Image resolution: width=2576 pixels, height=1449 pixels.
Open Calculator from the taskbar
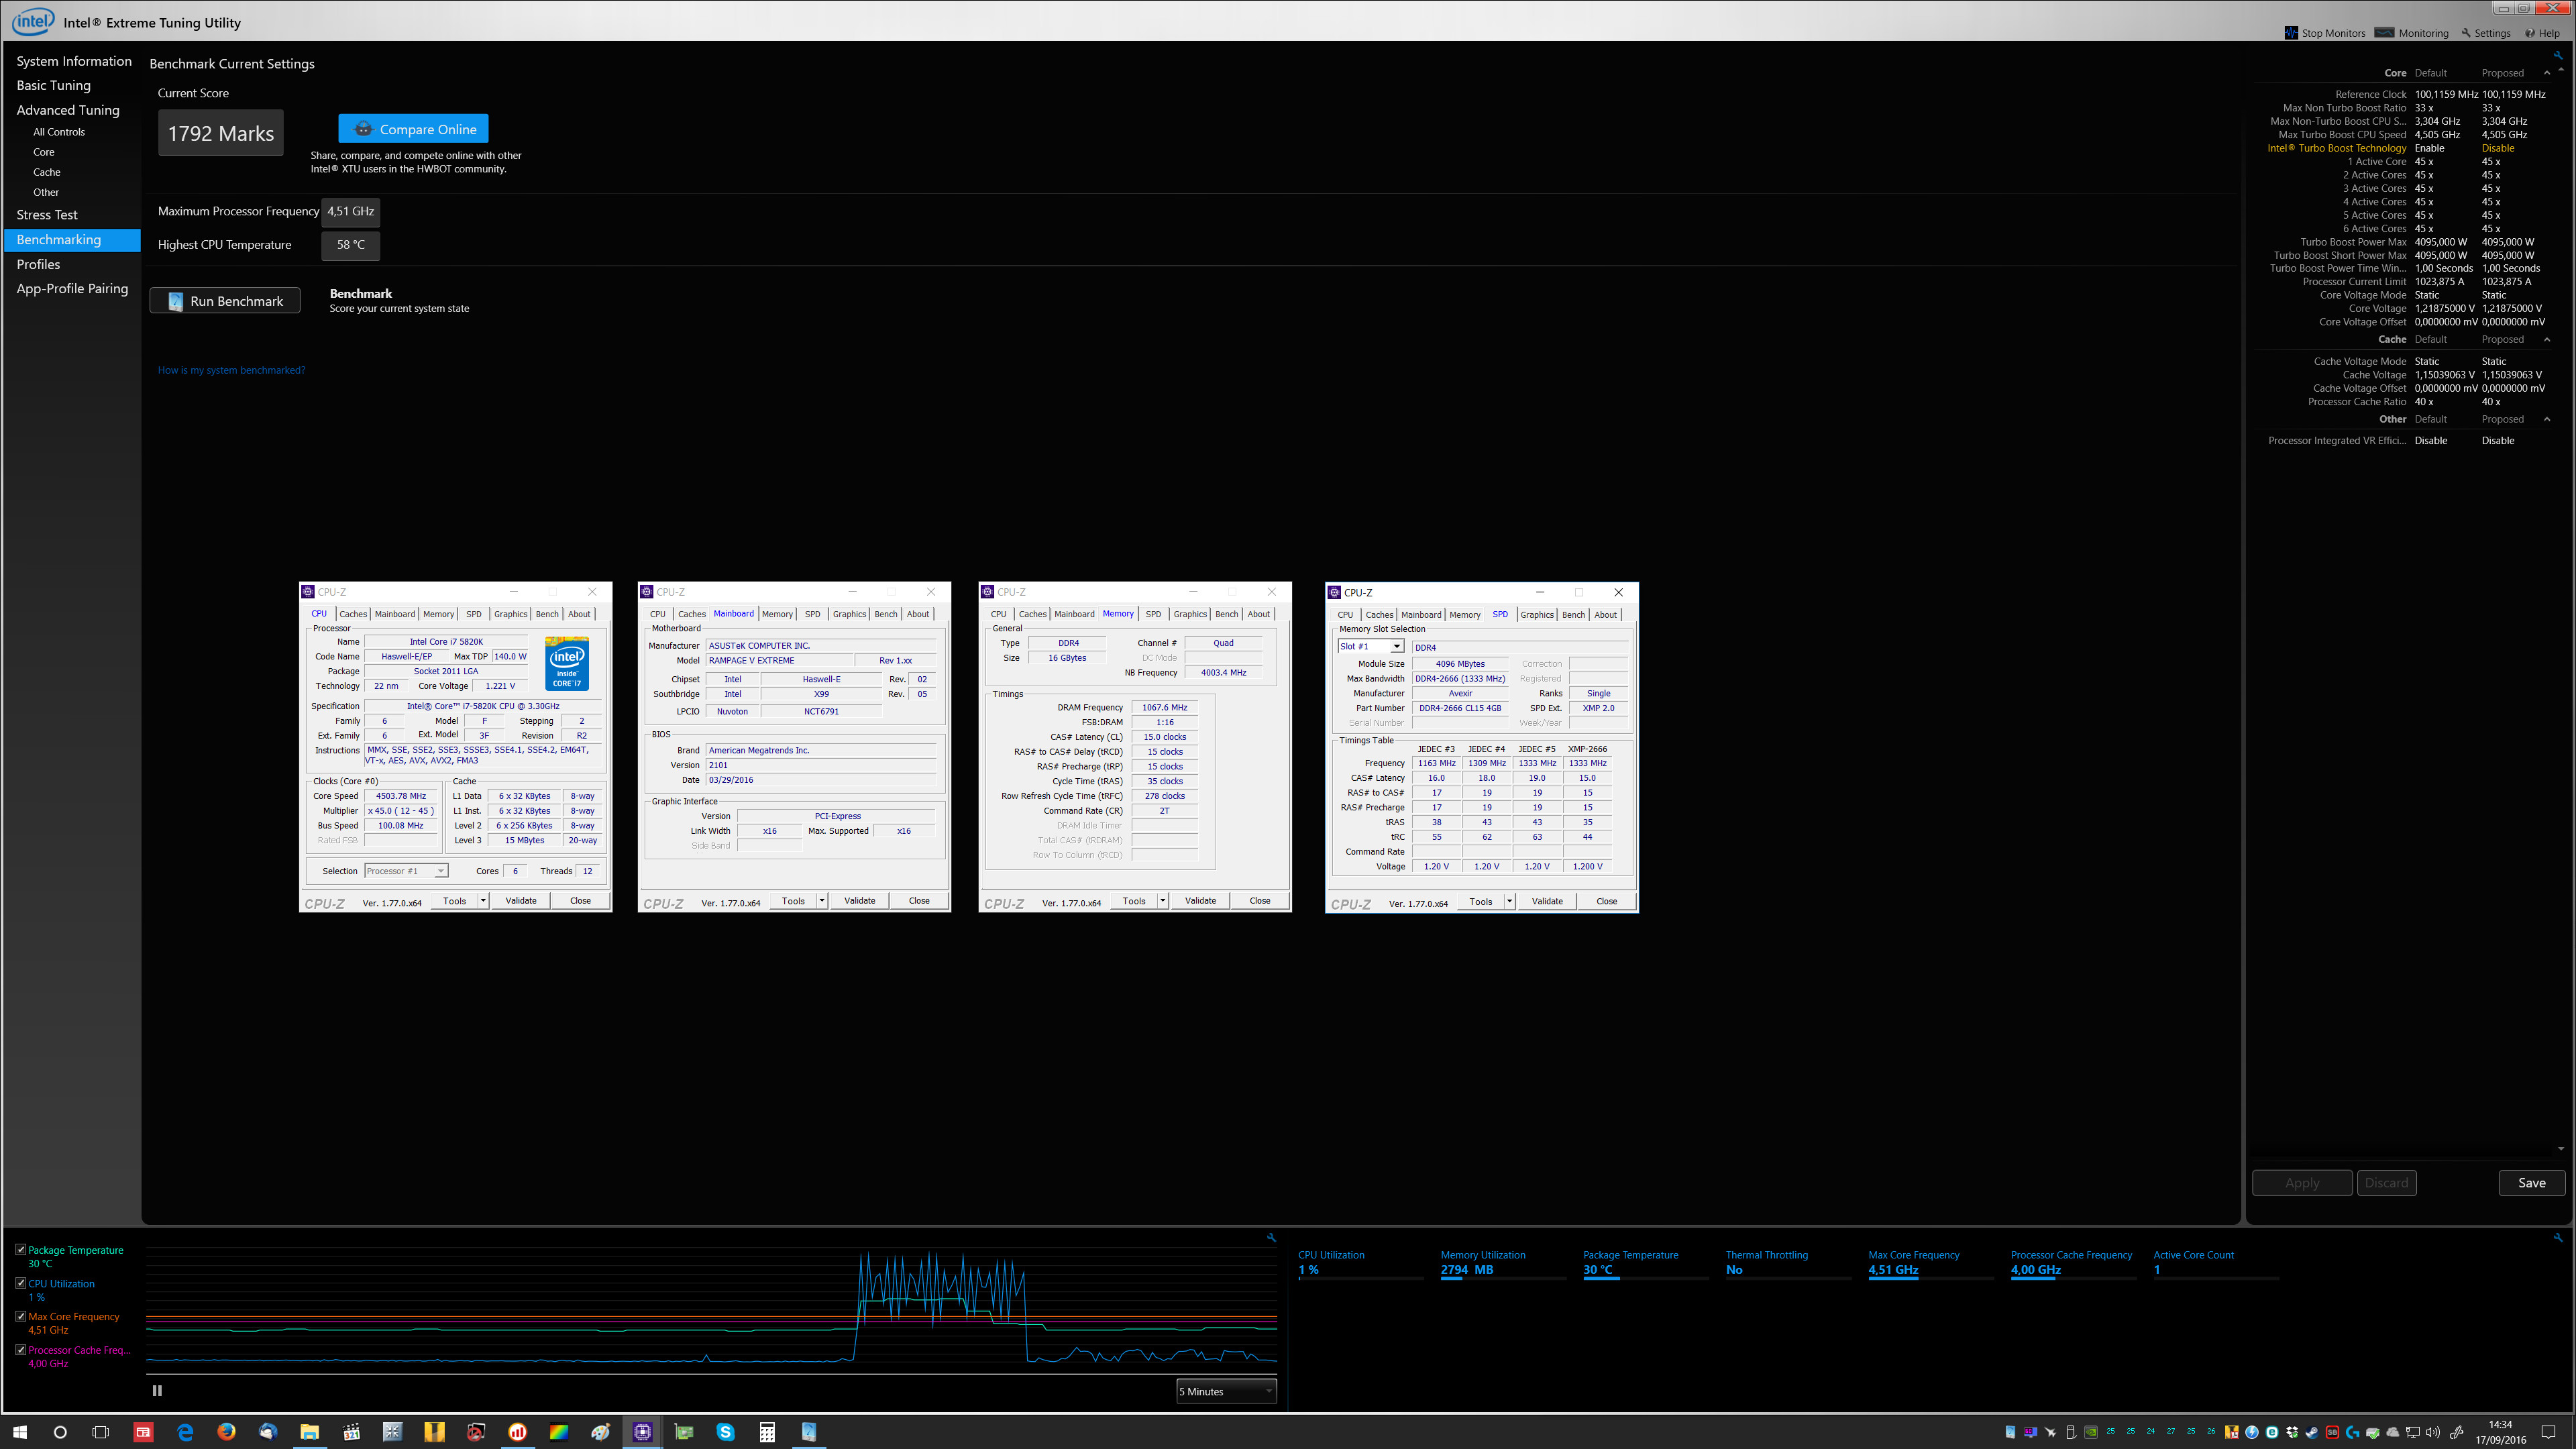[x=767, y=1432]
